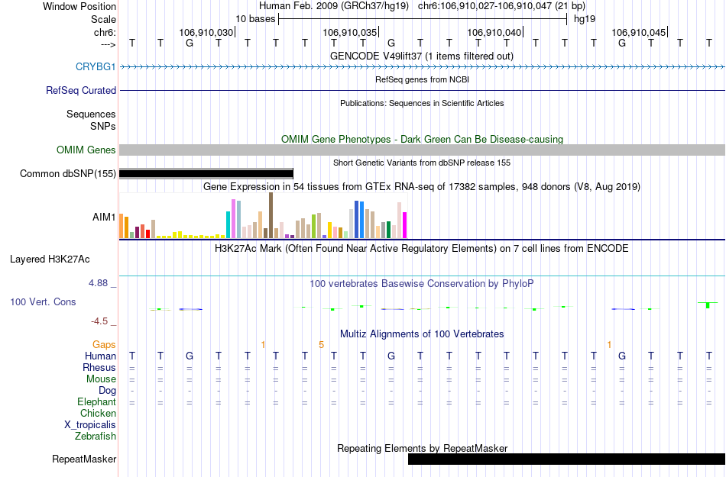The image size is (726, 477).
Task: Click the black RepeatMasker element bar
Action: (566, 459)
